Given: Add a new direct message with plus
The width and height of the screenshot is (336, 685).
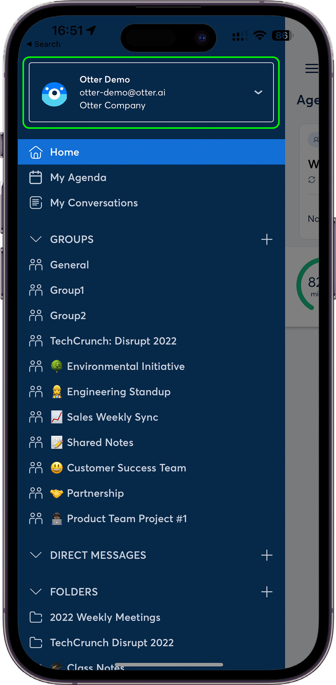Looking at the screenshot, I should [267, 555].
